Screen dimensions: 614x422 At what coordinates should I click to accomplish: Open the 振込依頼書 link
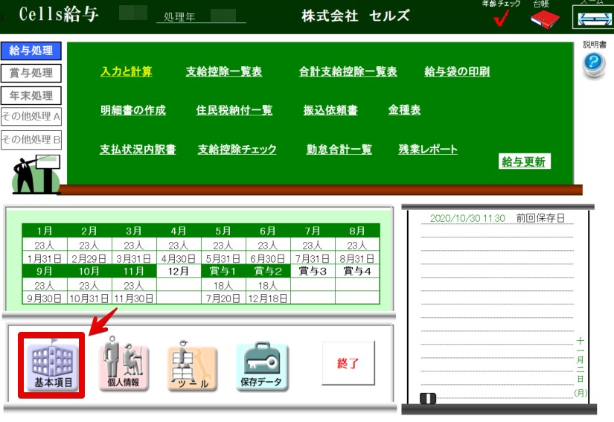[330, 110]
